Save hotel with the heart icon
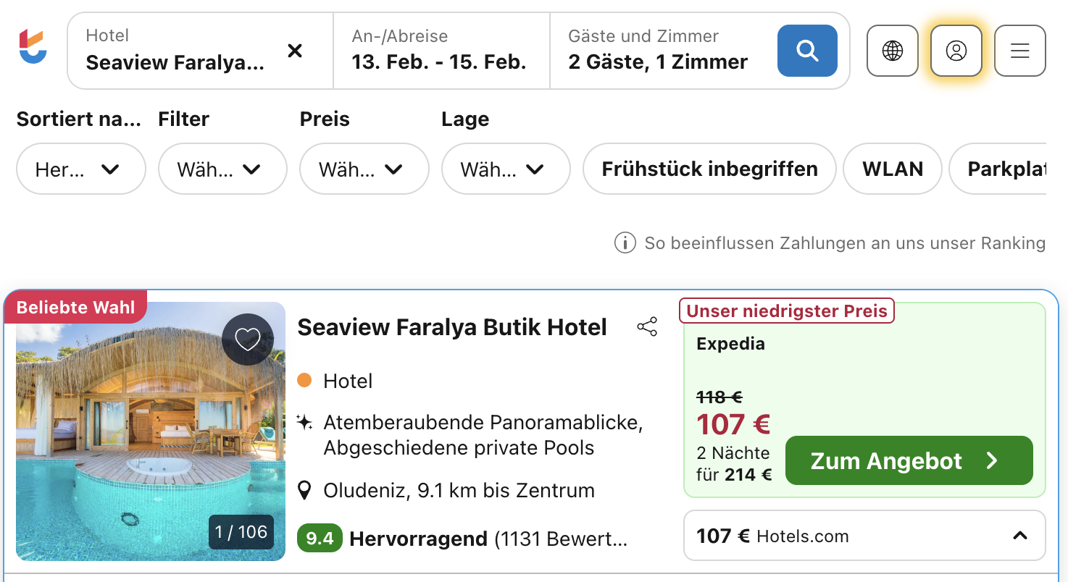 pos(248,339)
